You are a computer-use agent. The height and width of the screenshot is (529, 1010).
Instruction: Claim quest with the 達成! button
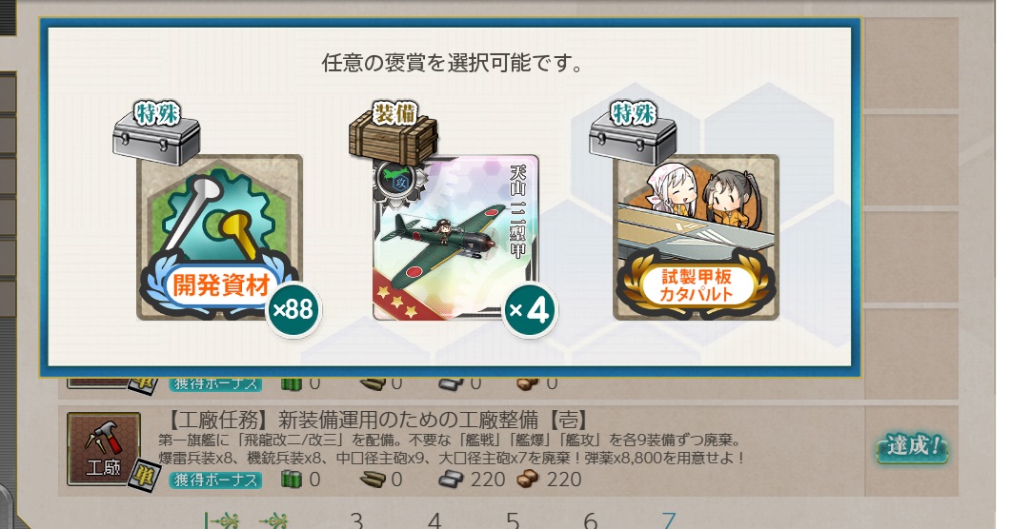pos(913,446)
